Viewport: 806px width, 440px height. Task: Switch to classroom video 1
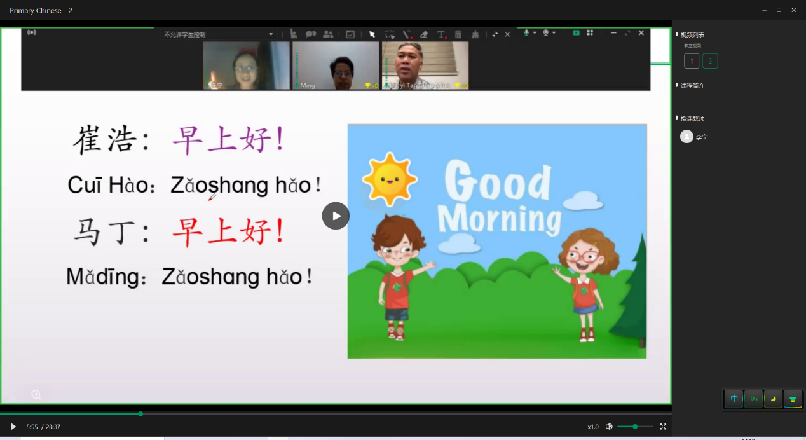point(692,61)
